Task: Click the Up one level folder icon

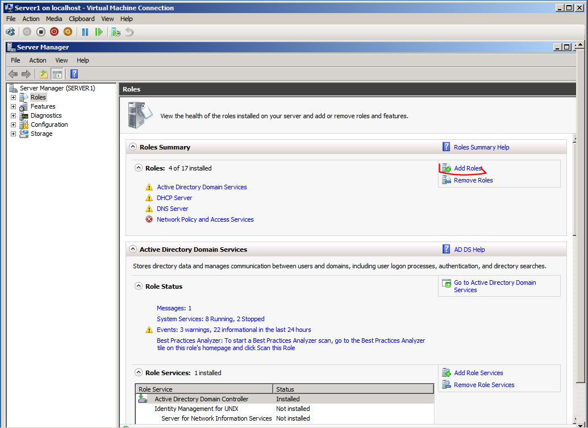Action: click(44, 74)
